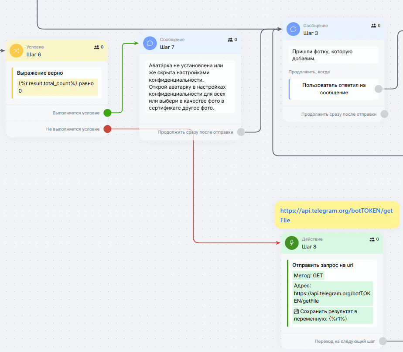Click the 'Метод: GET' field
This screenshot has height=352, width=403.
308,276
